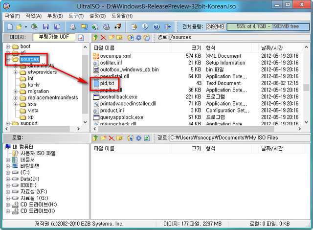The width and height of the screenshot is (313, 230).
Task: Create new folder in the image pane
Action: point(112,38)
